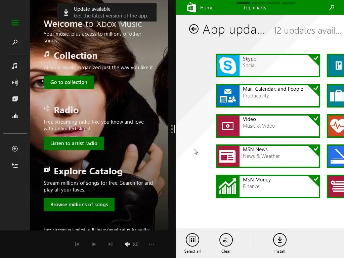The image size is (344, 258).
Task: Click the Skype app icon
Action: (228, 66)
